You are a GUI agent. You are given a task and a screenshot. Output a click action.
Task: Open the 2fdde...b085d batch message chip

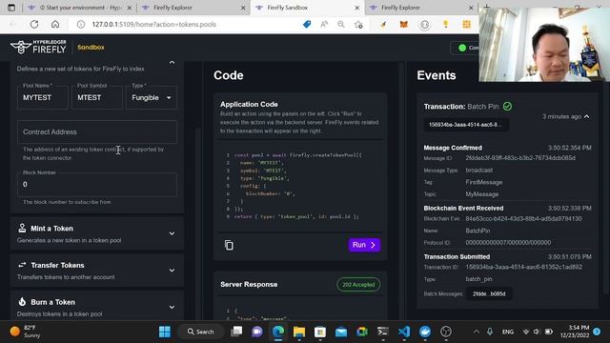click(489, 293)
